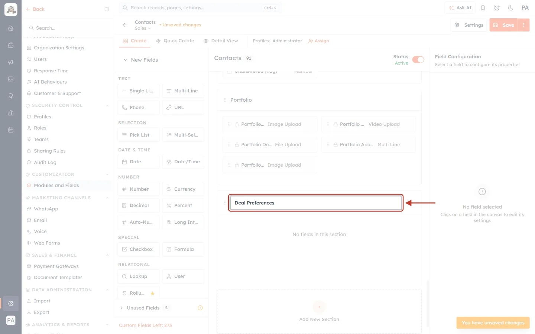Toggle the sidebar collapse icon

click(x=107, y=9)
